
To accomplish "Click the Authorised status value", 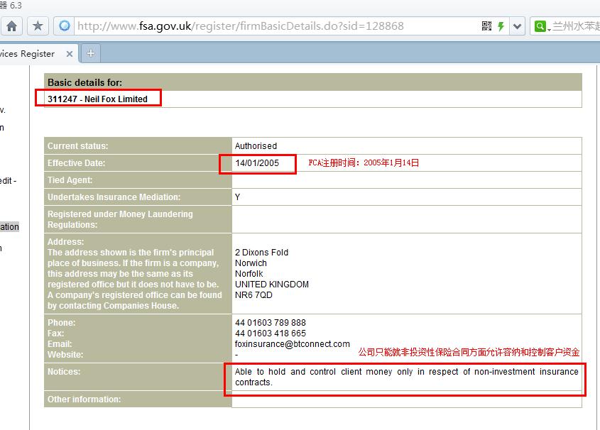I will [x=256, y=146].
